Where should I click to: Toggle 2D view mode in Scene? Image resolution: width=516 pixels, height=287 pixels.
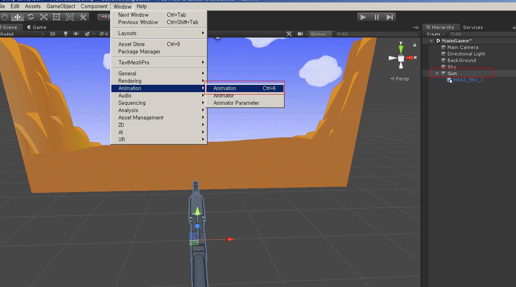click(x=53, y=34)
